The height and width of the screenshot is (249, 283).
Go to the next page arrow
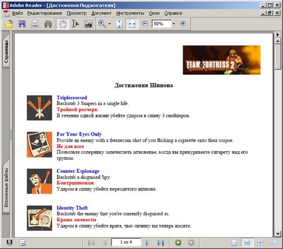click(148, 243)
